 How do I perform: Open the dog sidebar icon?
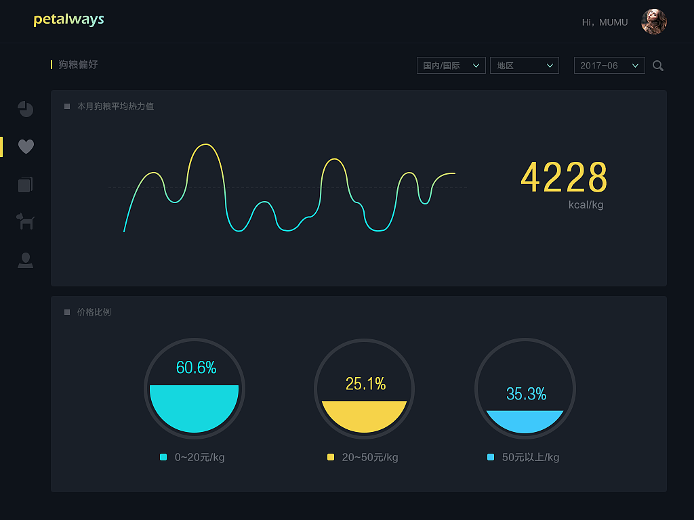25,221
